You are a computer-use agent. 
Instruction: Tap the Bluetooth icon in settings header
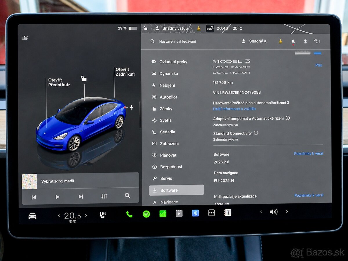(x=305, y=41)
